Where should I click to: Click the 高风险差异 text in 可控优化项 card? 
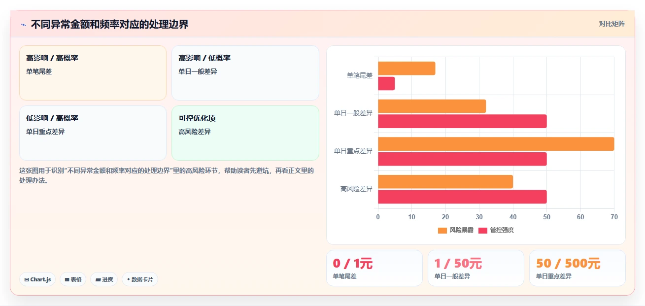click(x=195, y=132)
